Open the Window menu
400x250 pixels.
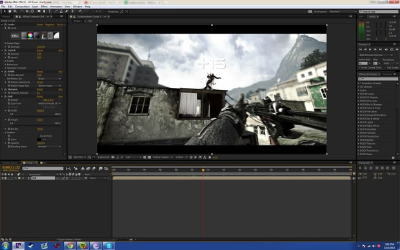tap(77, 6)
